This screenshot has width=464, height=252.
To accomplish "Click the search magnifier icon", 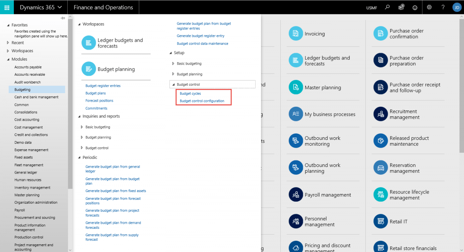I will 387,7.
